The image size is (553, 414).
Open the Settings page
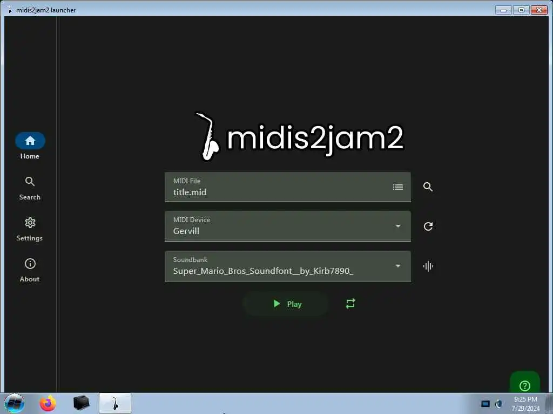30,229
